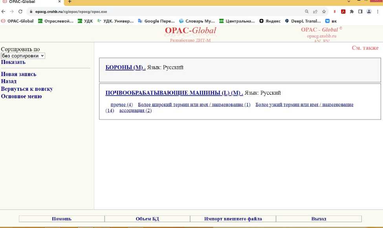Open the БОРОНЫ (М) record
The width and height of the screenshot is (383, 228).
(x=125, y=67)
